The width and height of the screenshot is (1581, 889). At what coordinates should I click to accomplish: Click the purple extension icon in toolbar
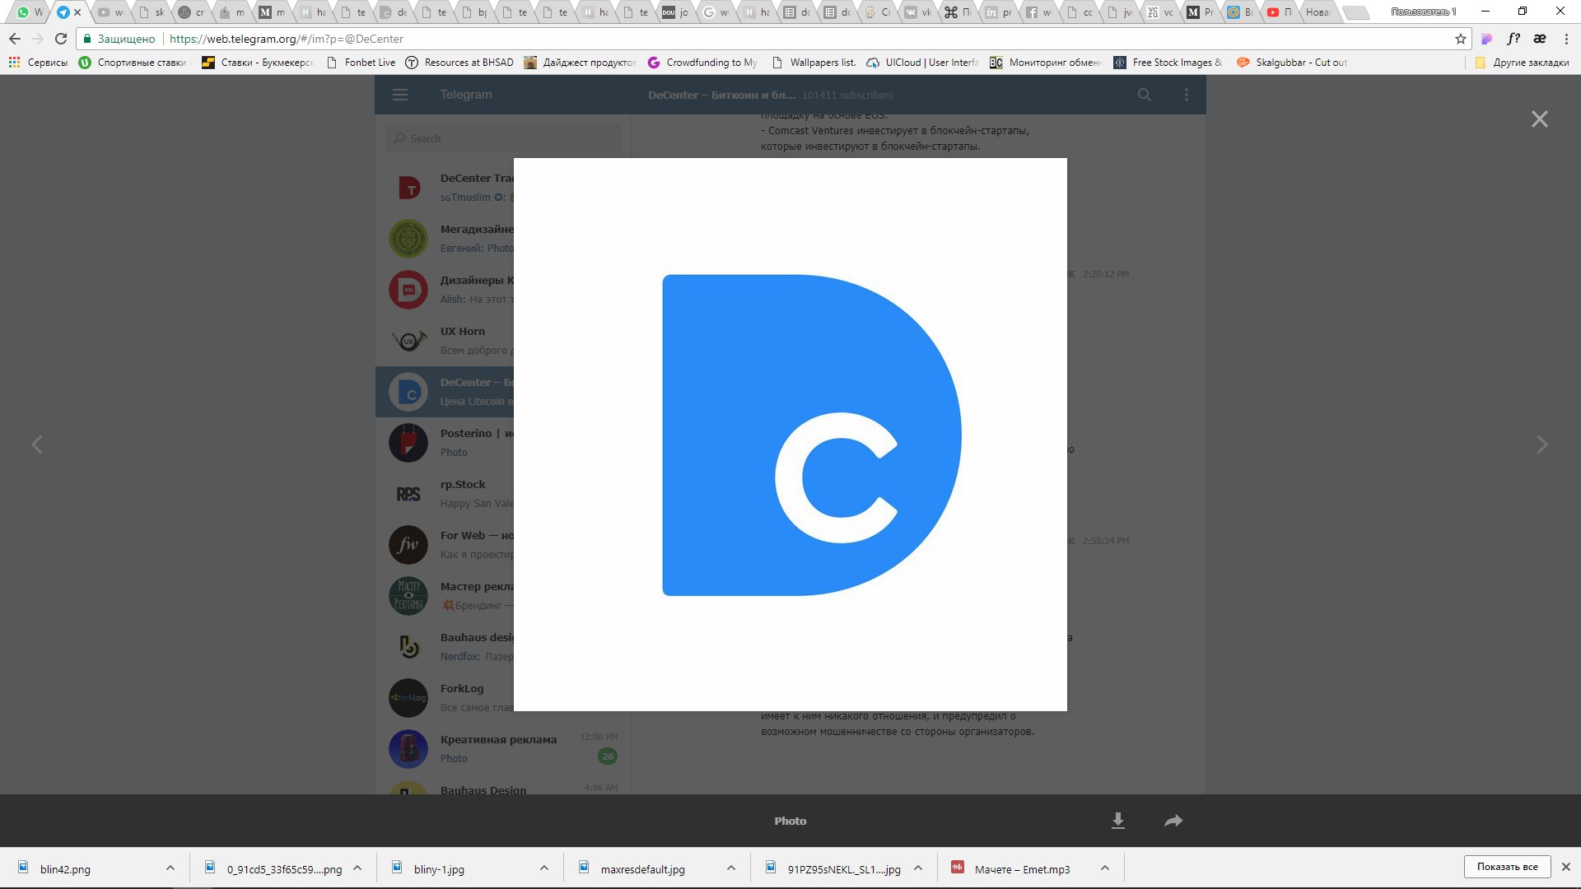(1486, 39)
